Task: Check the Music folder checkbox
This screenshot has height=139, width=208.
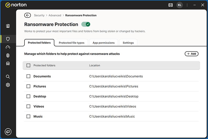Action: click(28, 116)
